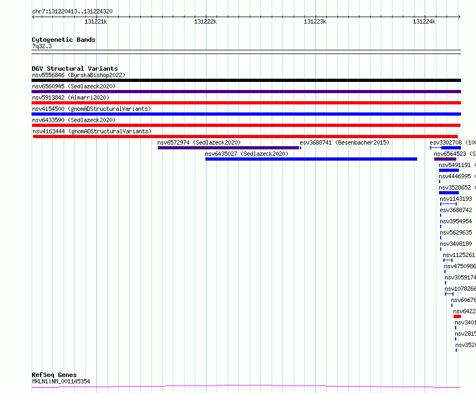Click the nsv1078266 variant label
This screenshot has width=476, height=393.
460,289
